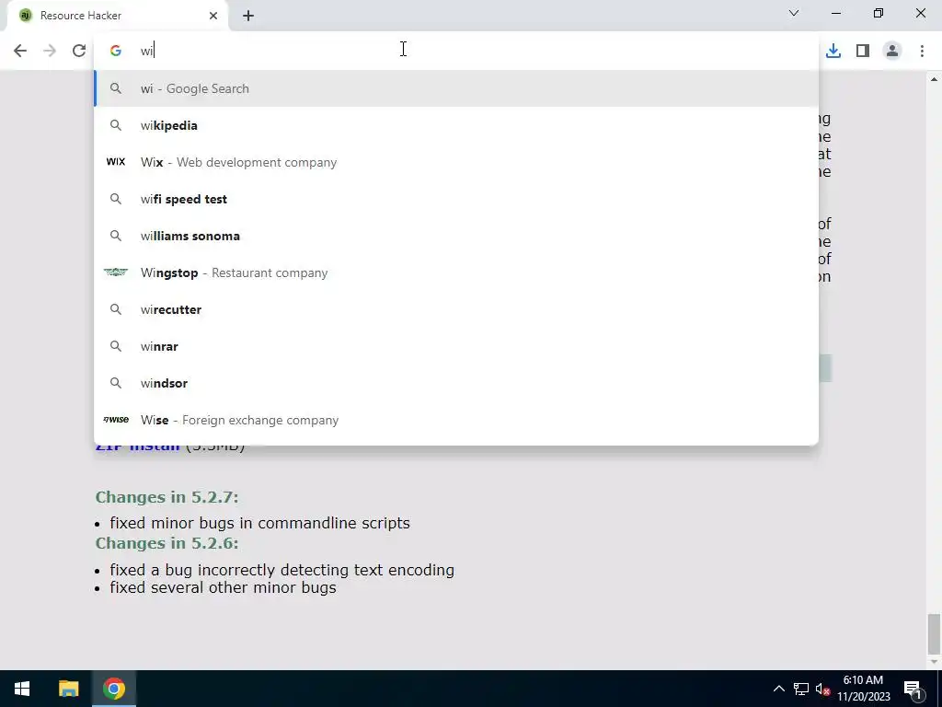
Task: Open the Chrome three-dot menu
Action: 922,51
